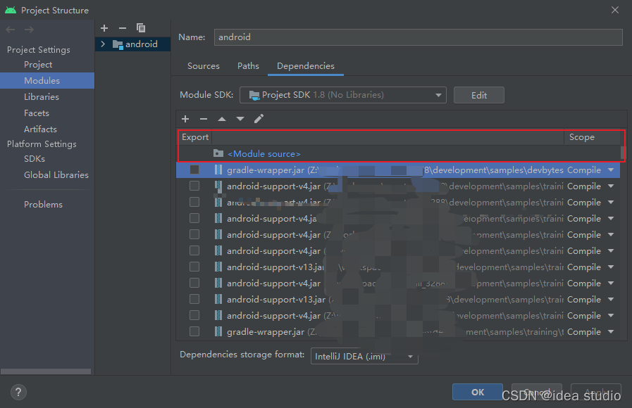Click the copy module icon
The width and height of the screenshot is (632, 408).
pos(141,28)
